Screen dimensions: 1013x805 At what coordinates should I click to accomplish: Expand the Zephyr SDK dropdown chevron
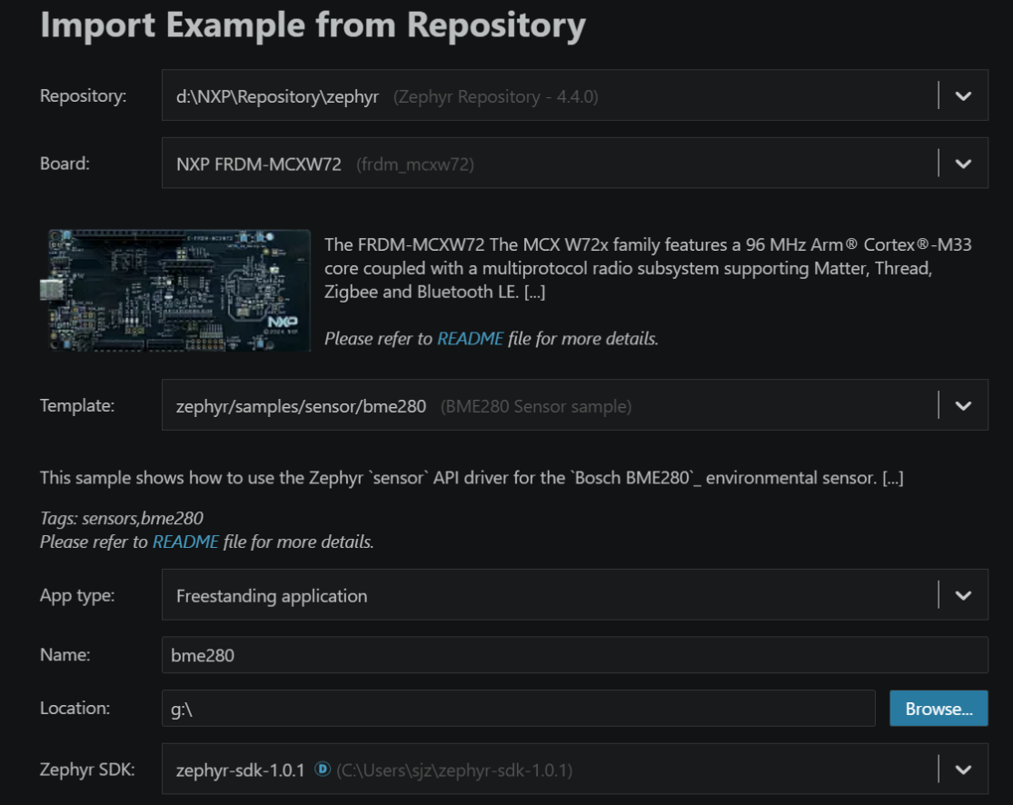click(x=963, y=770)
